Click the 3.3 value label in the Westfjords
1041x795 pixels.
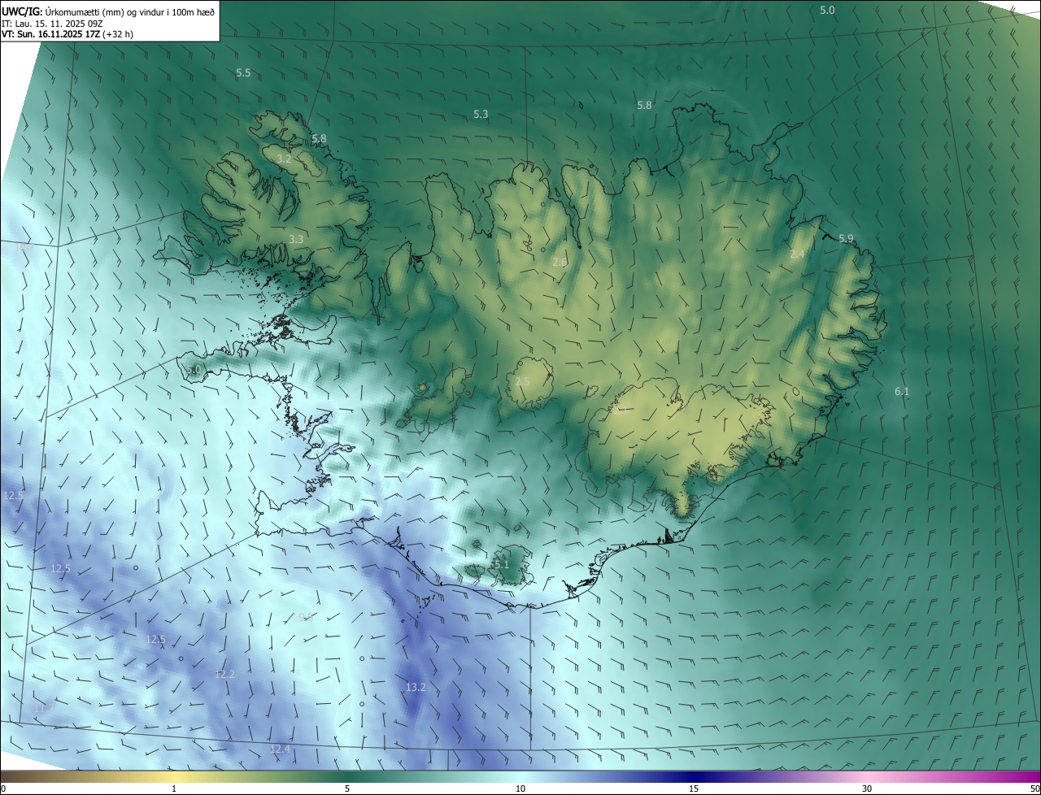point(296,240)
